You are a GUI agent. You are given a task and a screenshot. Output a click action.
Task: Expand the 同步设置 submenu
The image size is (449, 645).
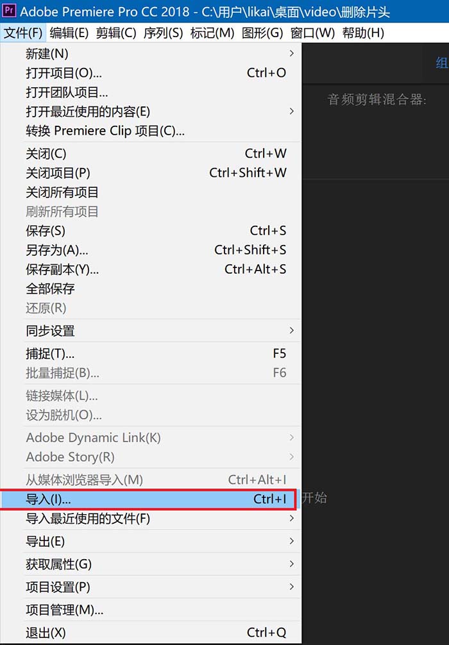pos(151,331)
